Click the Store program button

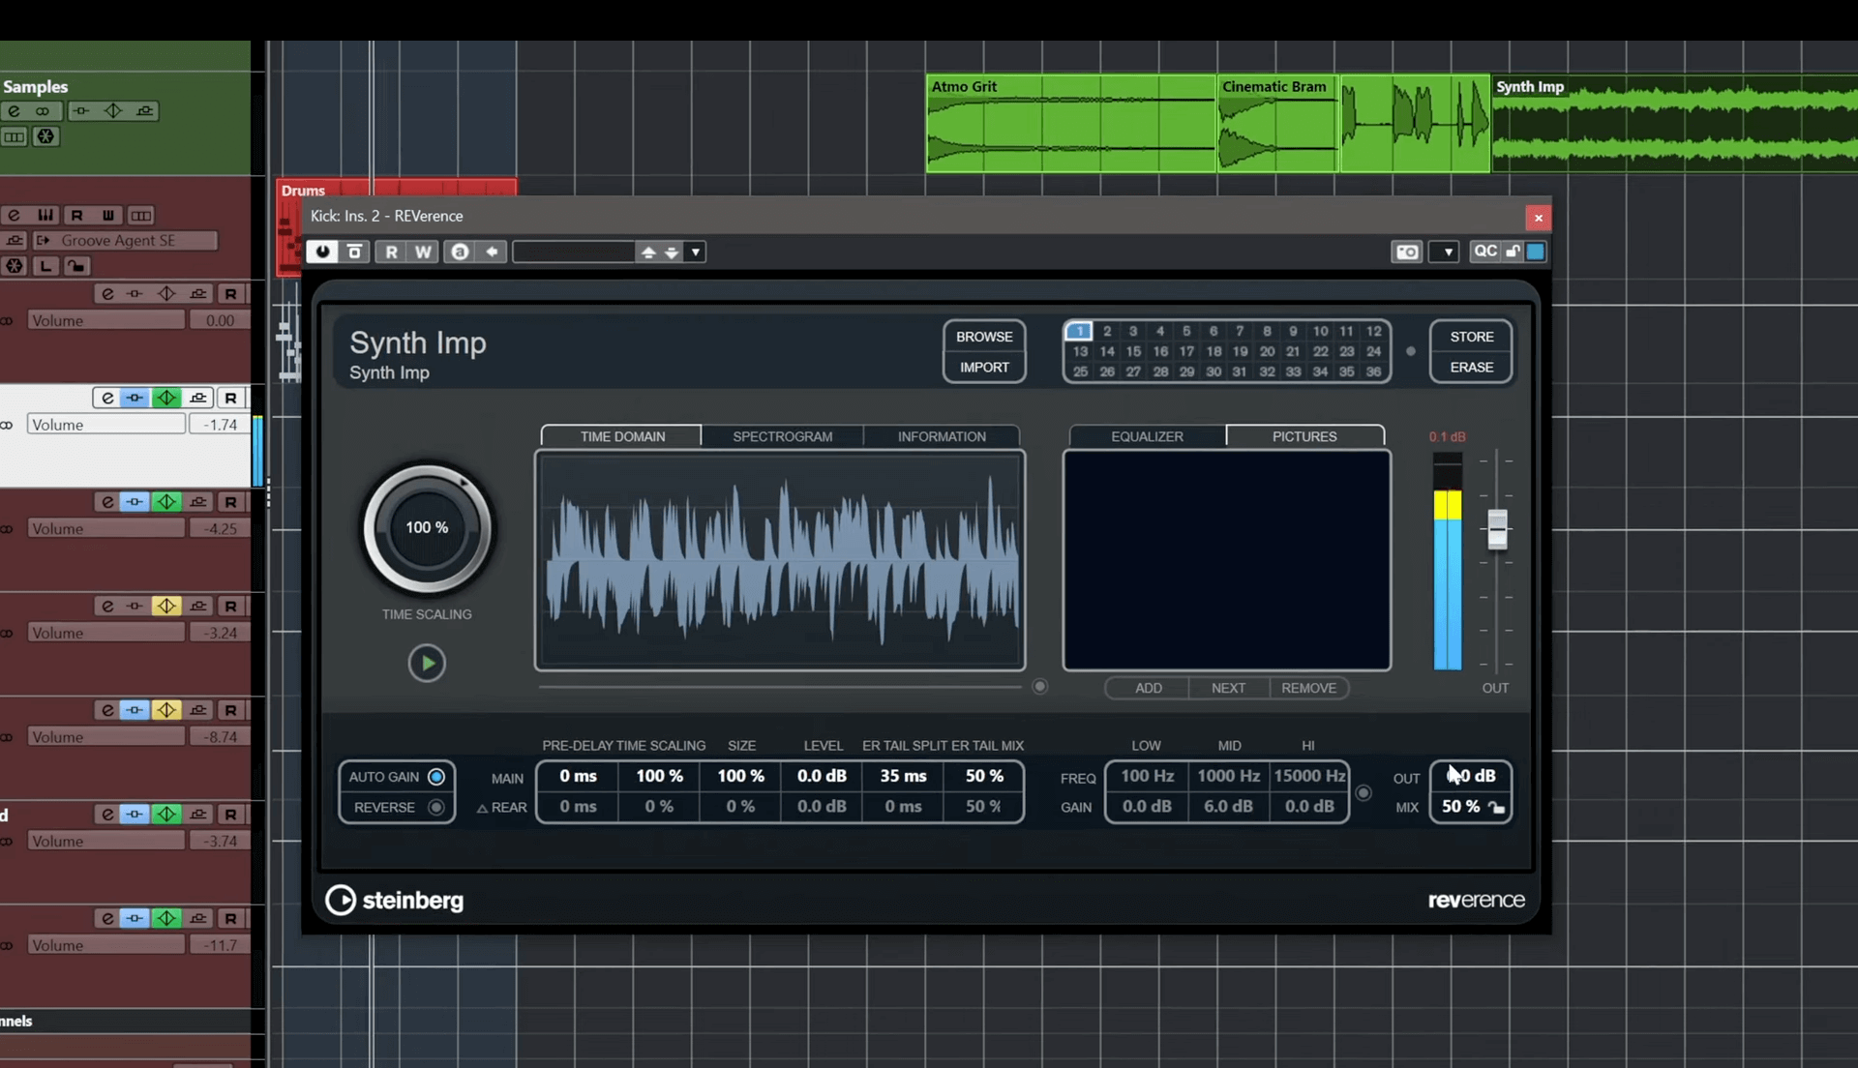pos(1471,337)
